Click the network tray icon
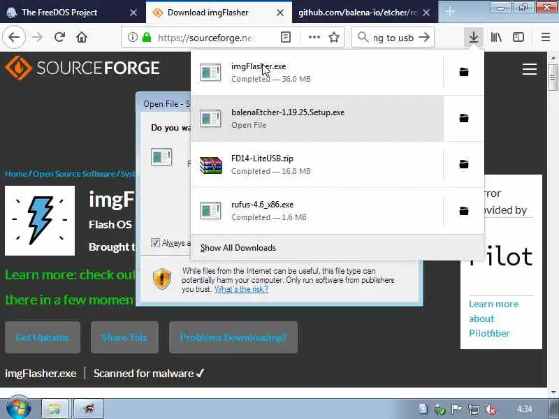559x419 pixels. click(x=474, y=409)
